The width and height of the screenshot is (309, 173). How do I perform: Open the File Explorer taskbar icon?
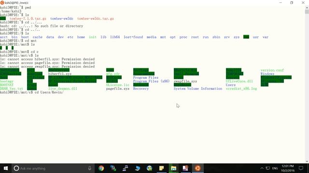173,168
